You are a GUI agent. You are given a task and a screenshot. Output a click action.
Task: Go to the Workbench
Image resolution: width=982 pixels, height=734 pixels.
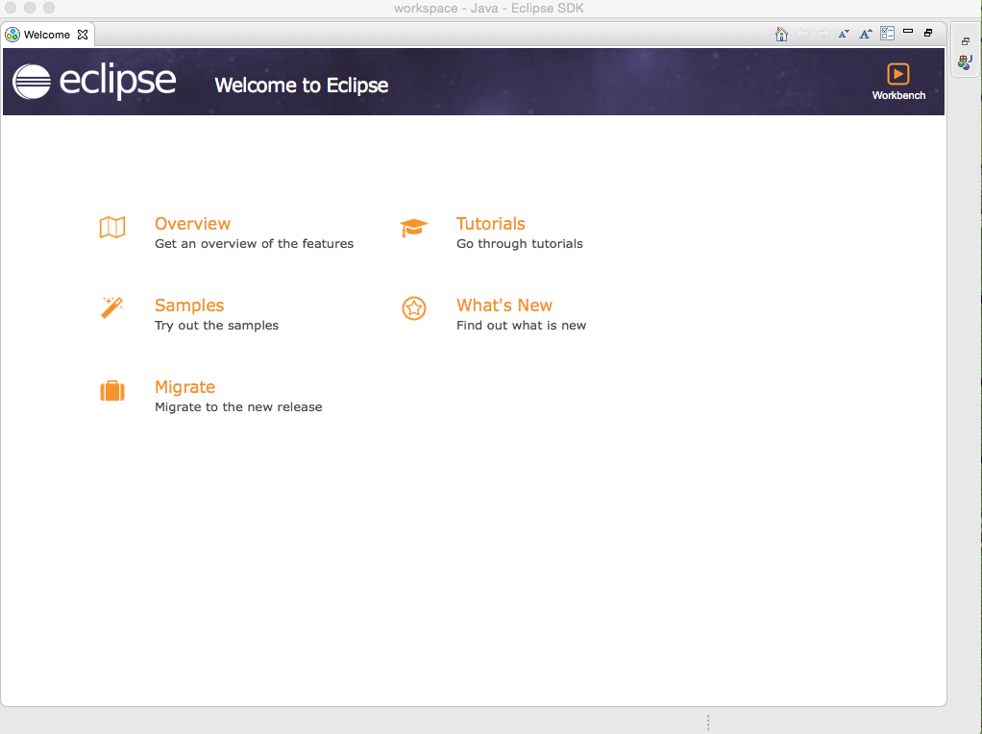[898, 82]
